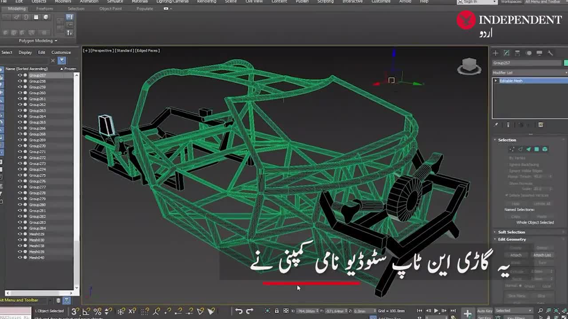Open scene explorer Display menu

[25, 52]
